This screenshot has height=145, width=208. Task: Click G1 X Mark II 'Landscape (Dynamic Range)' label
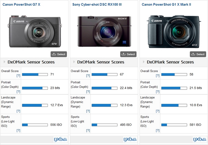coord(147,102)
